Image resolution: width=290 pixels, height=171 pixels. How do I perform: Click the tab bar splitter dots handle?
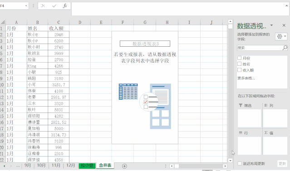click(x=166, y=166)
